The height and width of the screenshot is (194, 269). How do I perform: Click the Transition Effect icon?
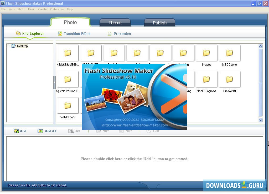point(60,34)
